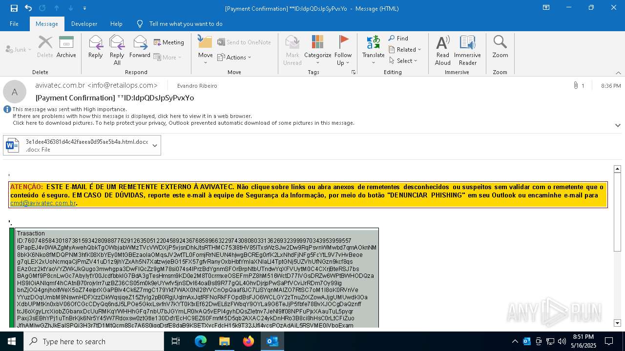The image size is (625, 351).
Task: Open the Select dropdown in Editing
Action: tap(403, 60)
